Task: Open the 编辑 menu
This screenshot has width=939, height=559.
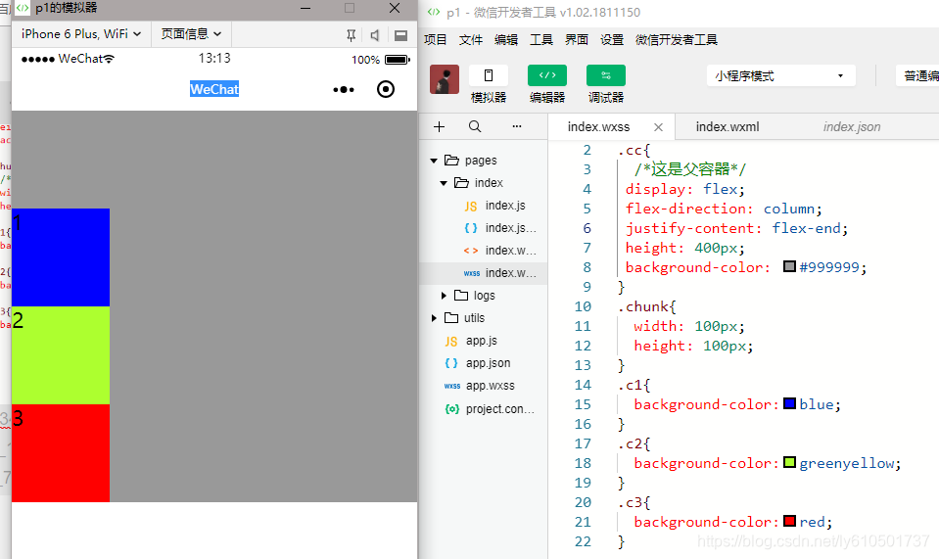Action: click(506, 39)
